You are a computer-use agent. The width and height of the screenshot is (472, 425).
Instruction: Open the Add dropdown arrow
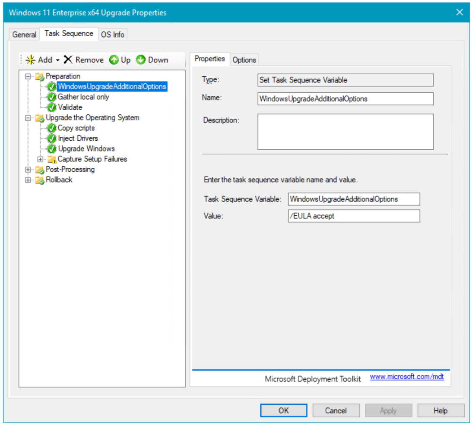coord(58,60)
